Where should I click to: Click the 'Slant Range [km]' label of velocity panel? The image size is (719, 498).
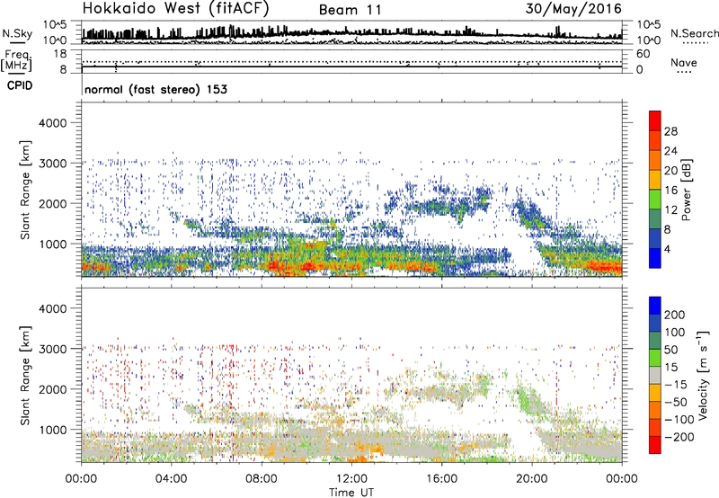[25, 376]
